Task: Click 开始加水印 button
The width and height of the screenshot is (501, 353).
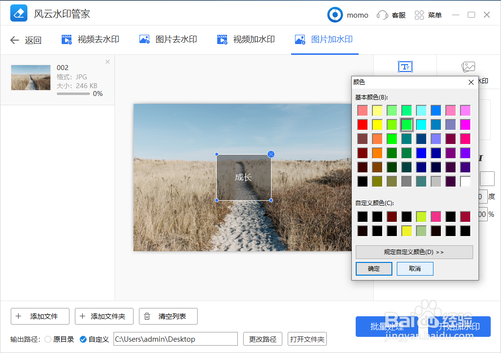Action: pyautogui.click(x=459, y=327)
